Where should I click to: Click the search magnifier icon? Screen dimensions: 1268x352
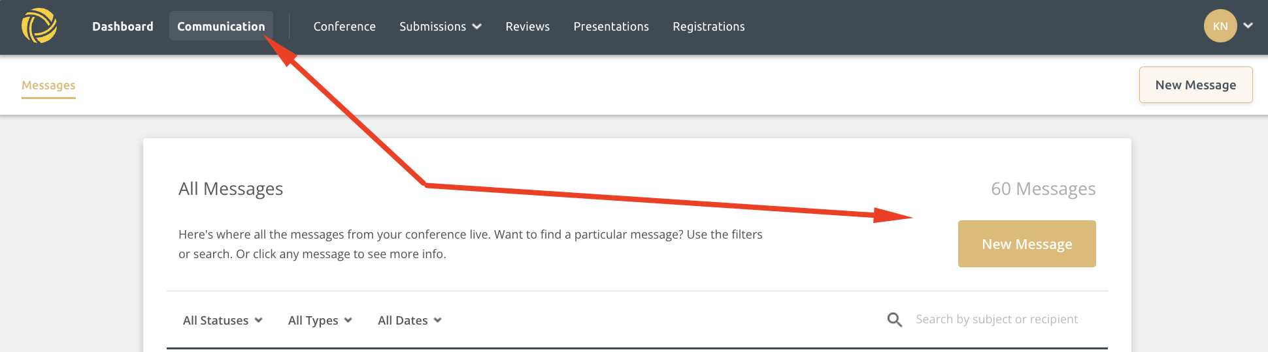pos(895,319)
